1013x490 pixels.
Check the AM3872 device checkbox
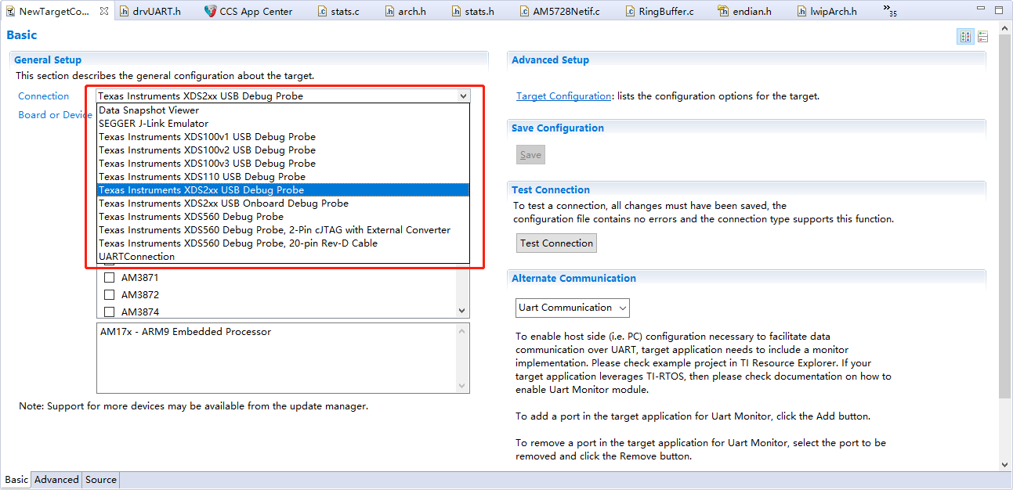[x=110, y=295]
